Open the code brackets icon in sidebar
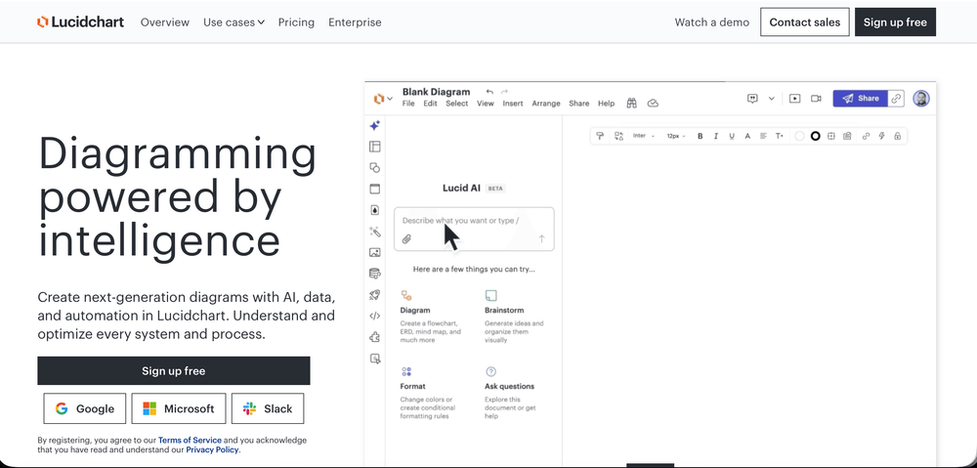This screenshot has height=468, width=977. (x=374, y=316)
